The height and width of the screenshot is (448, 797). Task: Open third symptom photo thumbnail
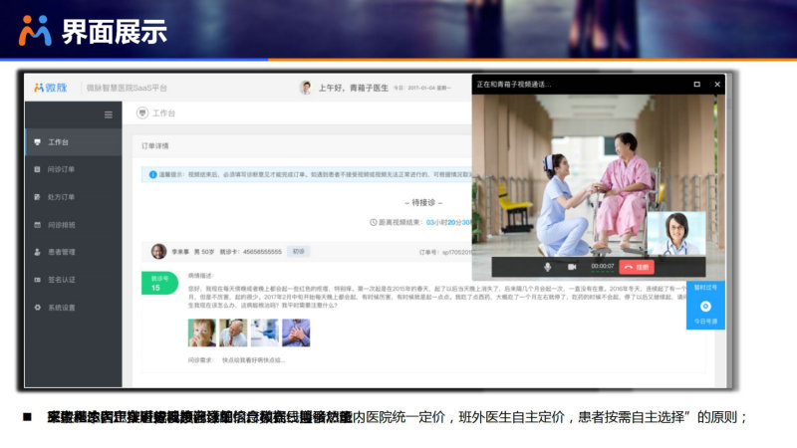(265, 333)
